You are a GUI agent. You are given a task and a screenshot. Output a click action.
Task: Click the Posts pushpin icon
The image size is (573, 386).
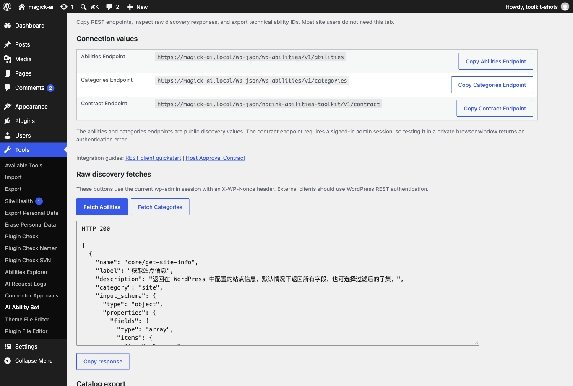point(8,44)
